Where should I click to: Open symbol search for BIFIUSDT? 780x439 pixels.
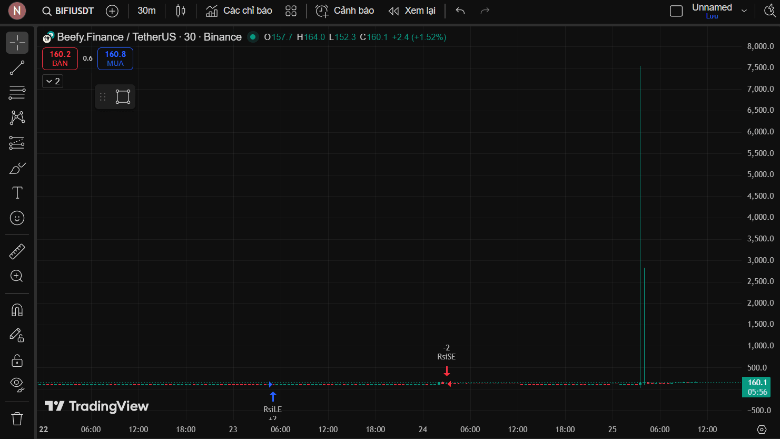(x=68, y=11)
